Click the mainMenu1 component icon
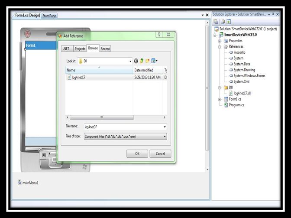The height and width of the screenshot is (218, 291). point(20,182)
